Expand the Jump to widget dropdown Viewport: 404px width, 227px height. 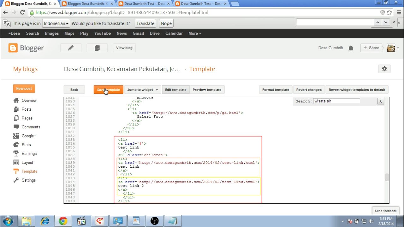[x=142, y=90]
